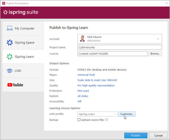Click the Customize... button
This screenshot has width=170, height=140.
coord(127,114)
